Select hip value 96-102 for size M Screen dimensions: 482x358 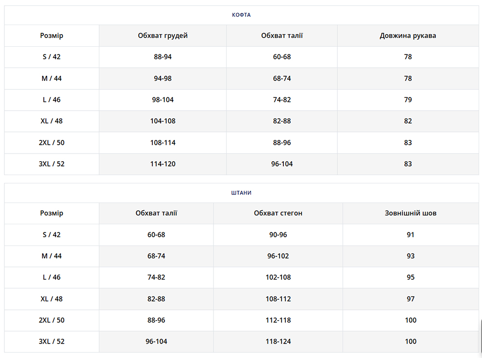278,256
